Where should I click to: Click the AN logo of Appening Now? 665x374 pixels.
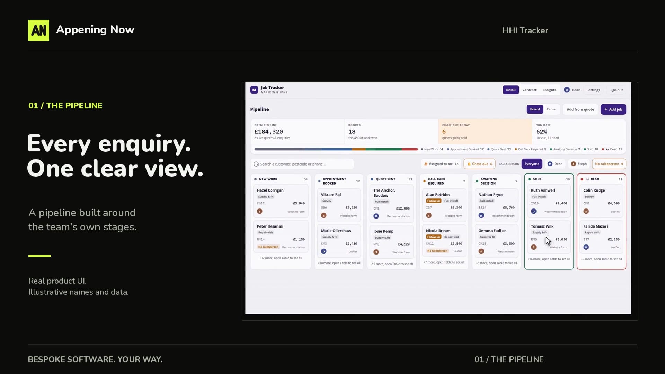[38, 30]
